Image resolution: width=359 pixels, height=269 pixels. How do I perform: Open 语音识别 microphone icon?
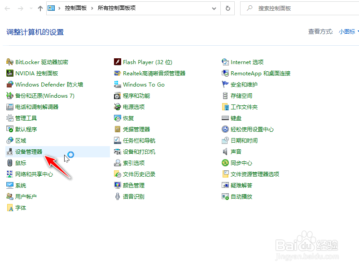coord(118,196)
